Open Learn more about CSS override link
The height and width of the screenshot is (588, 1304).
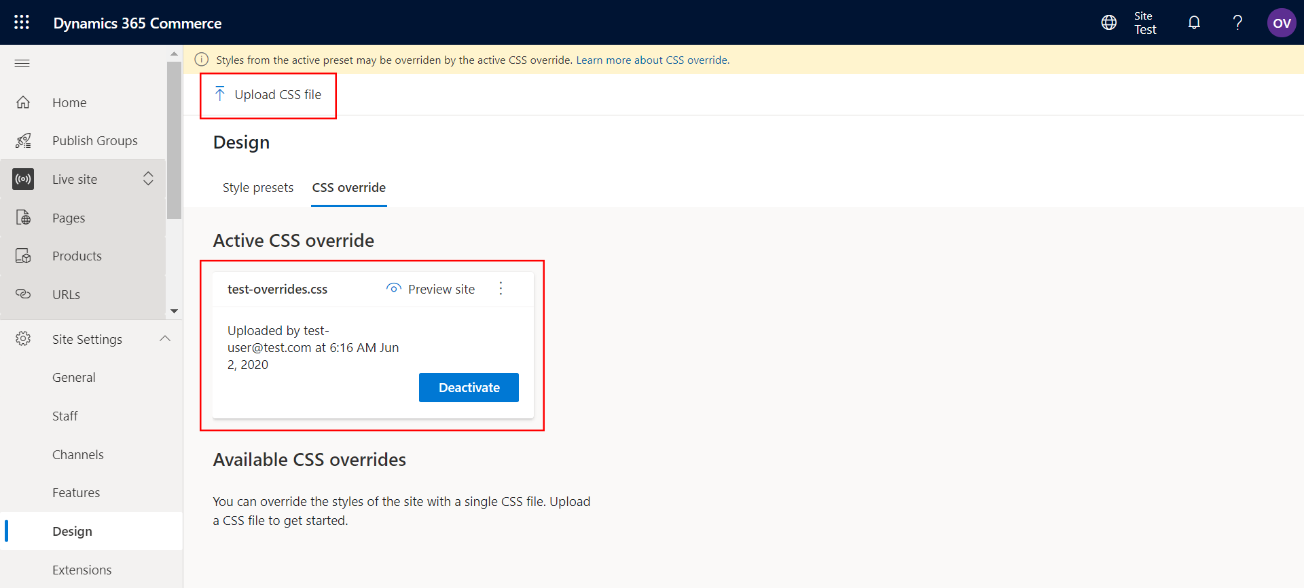pos(652,60)
